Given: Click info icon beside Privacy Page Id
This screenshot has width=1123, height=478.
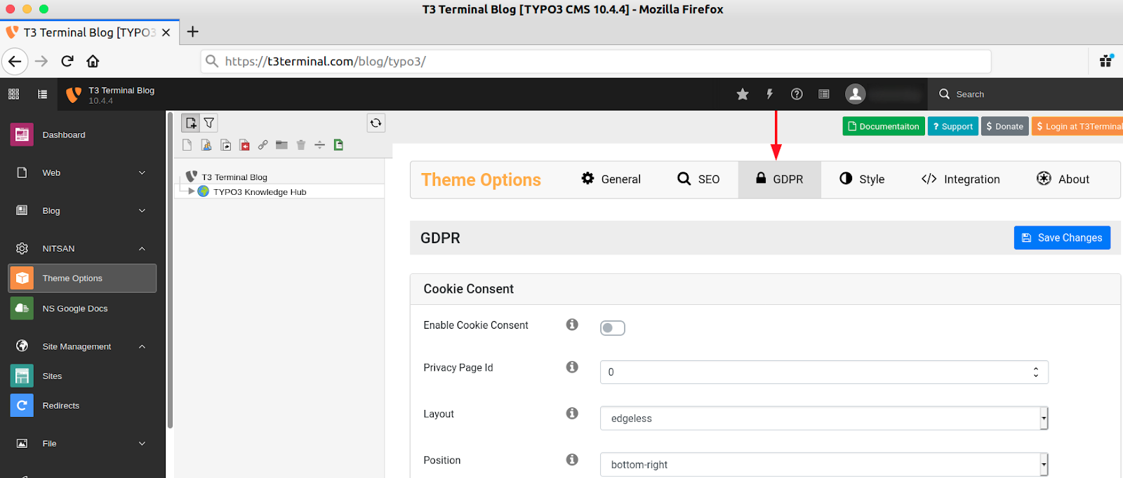Looking at the screenshot, I should (x=572, y=367).
